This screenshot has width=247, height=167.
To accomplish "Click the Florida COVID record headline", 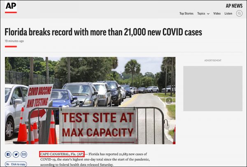I will (x=103, y=32).
